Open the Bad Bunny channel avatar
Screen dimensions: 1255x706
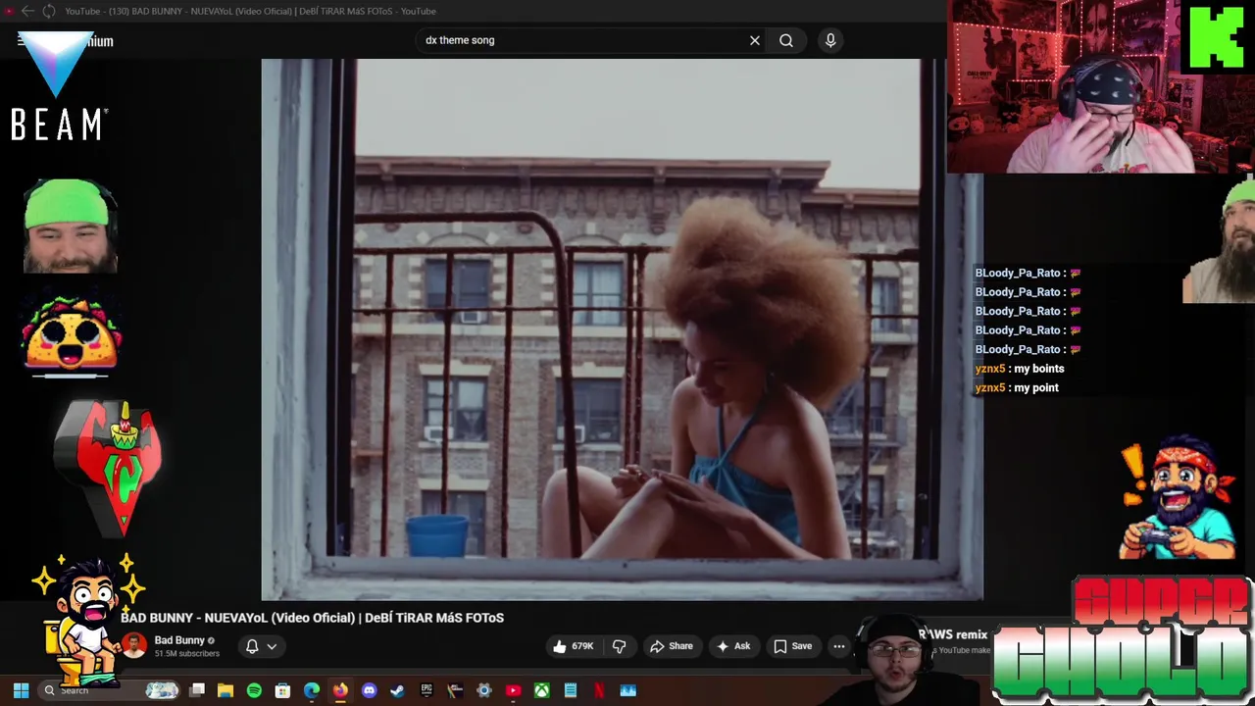pos(134,646)
